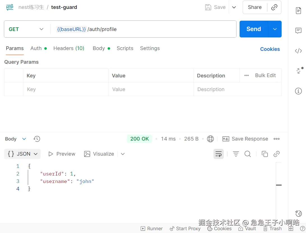Open the Settings tab
The height and width of the screenshot is (233, 306).
(x=150, y=48)
